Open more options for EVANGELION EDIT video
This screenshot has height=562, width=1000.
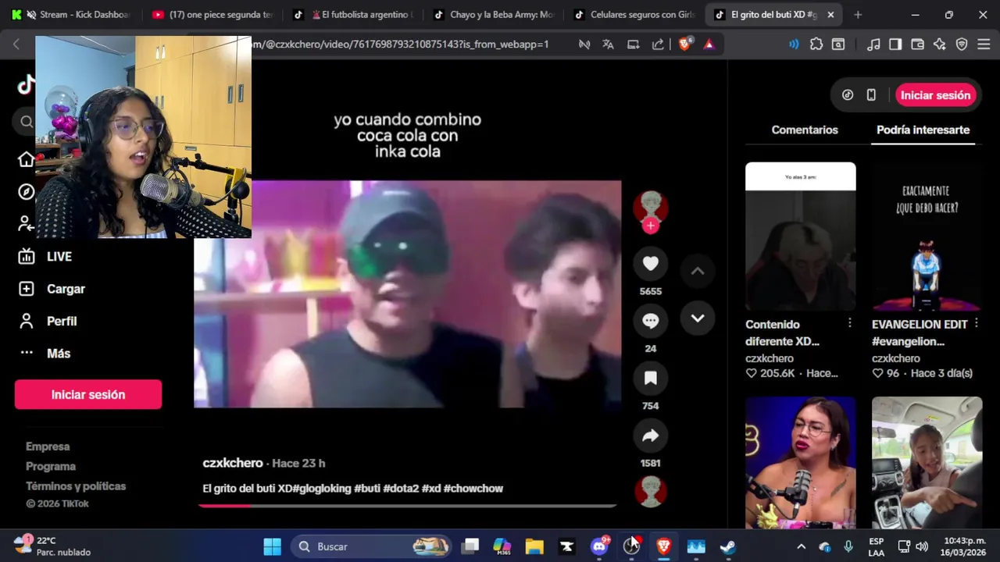click(976, 323)
